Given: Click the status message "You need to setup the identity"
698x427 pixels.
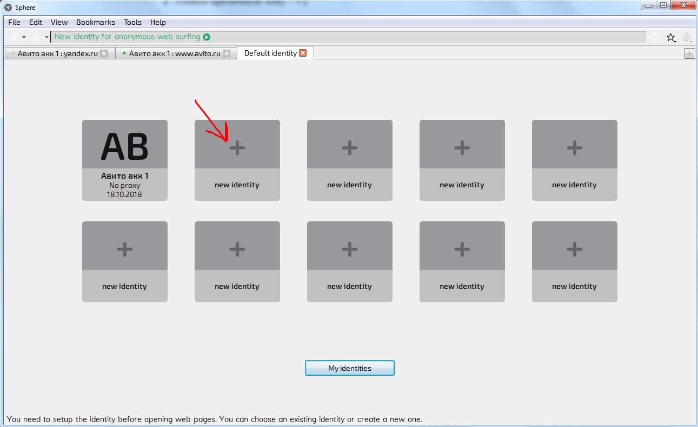Looking at the screenshot, I should (215, 419).
